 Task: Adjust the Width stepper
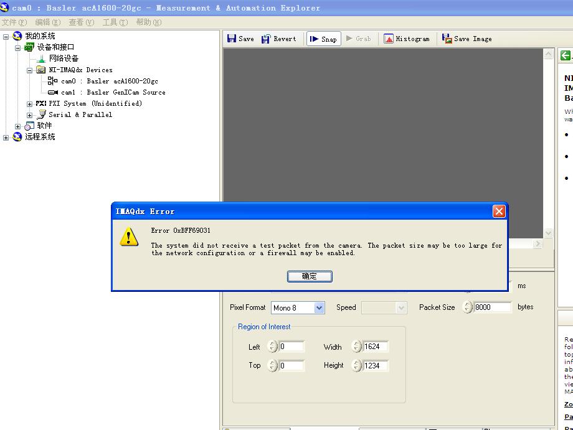tap(356, 346)
